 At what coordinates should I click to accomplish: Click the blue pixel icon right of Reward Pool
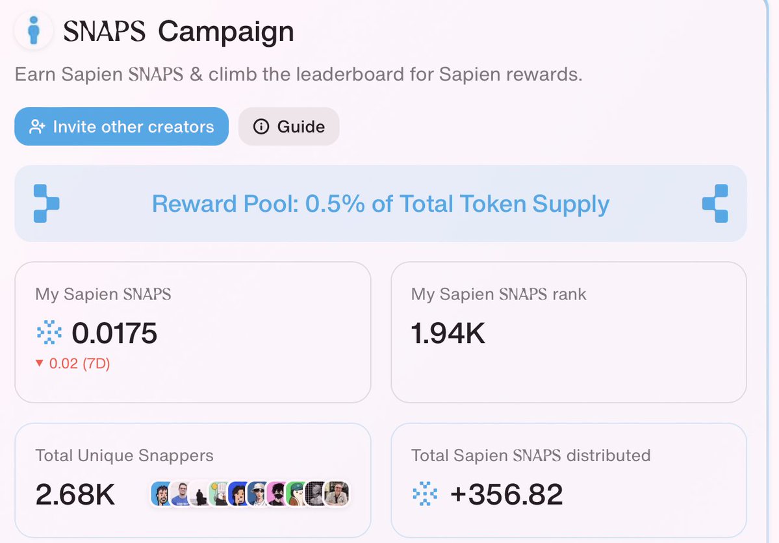tap(715, 203)
